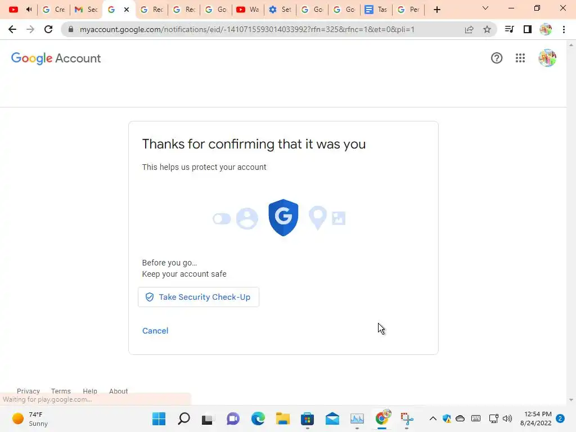
Task: Close the active Google tab
Action: (x=127, y=10)
